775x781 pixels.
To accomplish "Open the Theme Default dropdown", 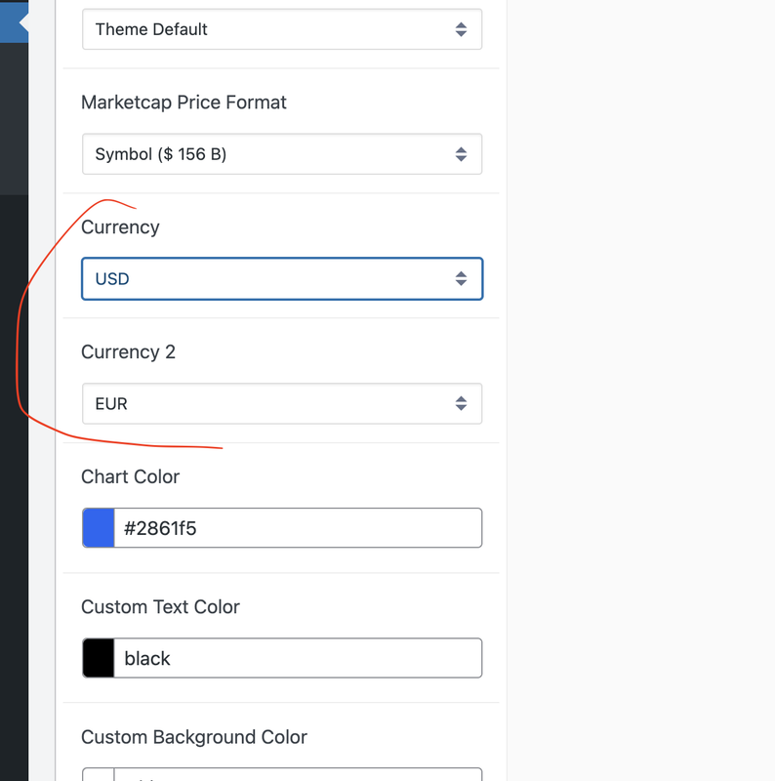I will pos(282,29).
